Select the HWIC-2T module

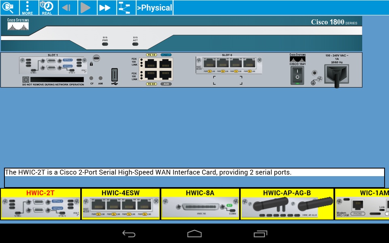41,204
